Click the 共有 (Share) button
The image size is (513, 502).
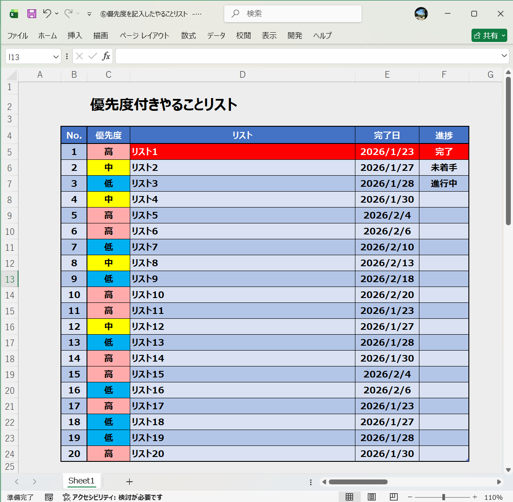[489, 35]
